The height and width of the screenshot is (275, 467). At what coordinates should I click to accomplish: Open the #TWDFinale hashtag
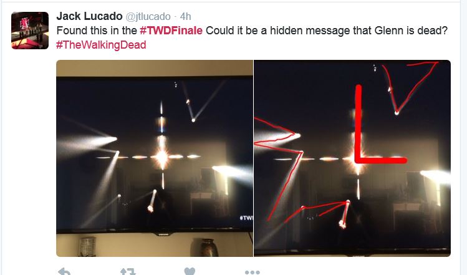[x=171, y=31]
